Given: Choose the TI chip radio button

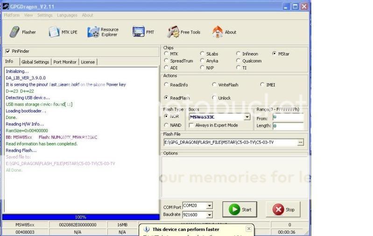Looking at the screenshot, I should (x=239, y=68).
